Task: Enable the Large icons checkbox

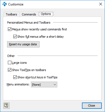Action: (9, 63)
